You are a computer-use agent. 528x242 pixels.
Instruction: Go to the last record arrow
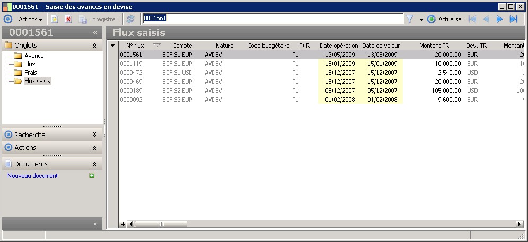pos(513,19)
